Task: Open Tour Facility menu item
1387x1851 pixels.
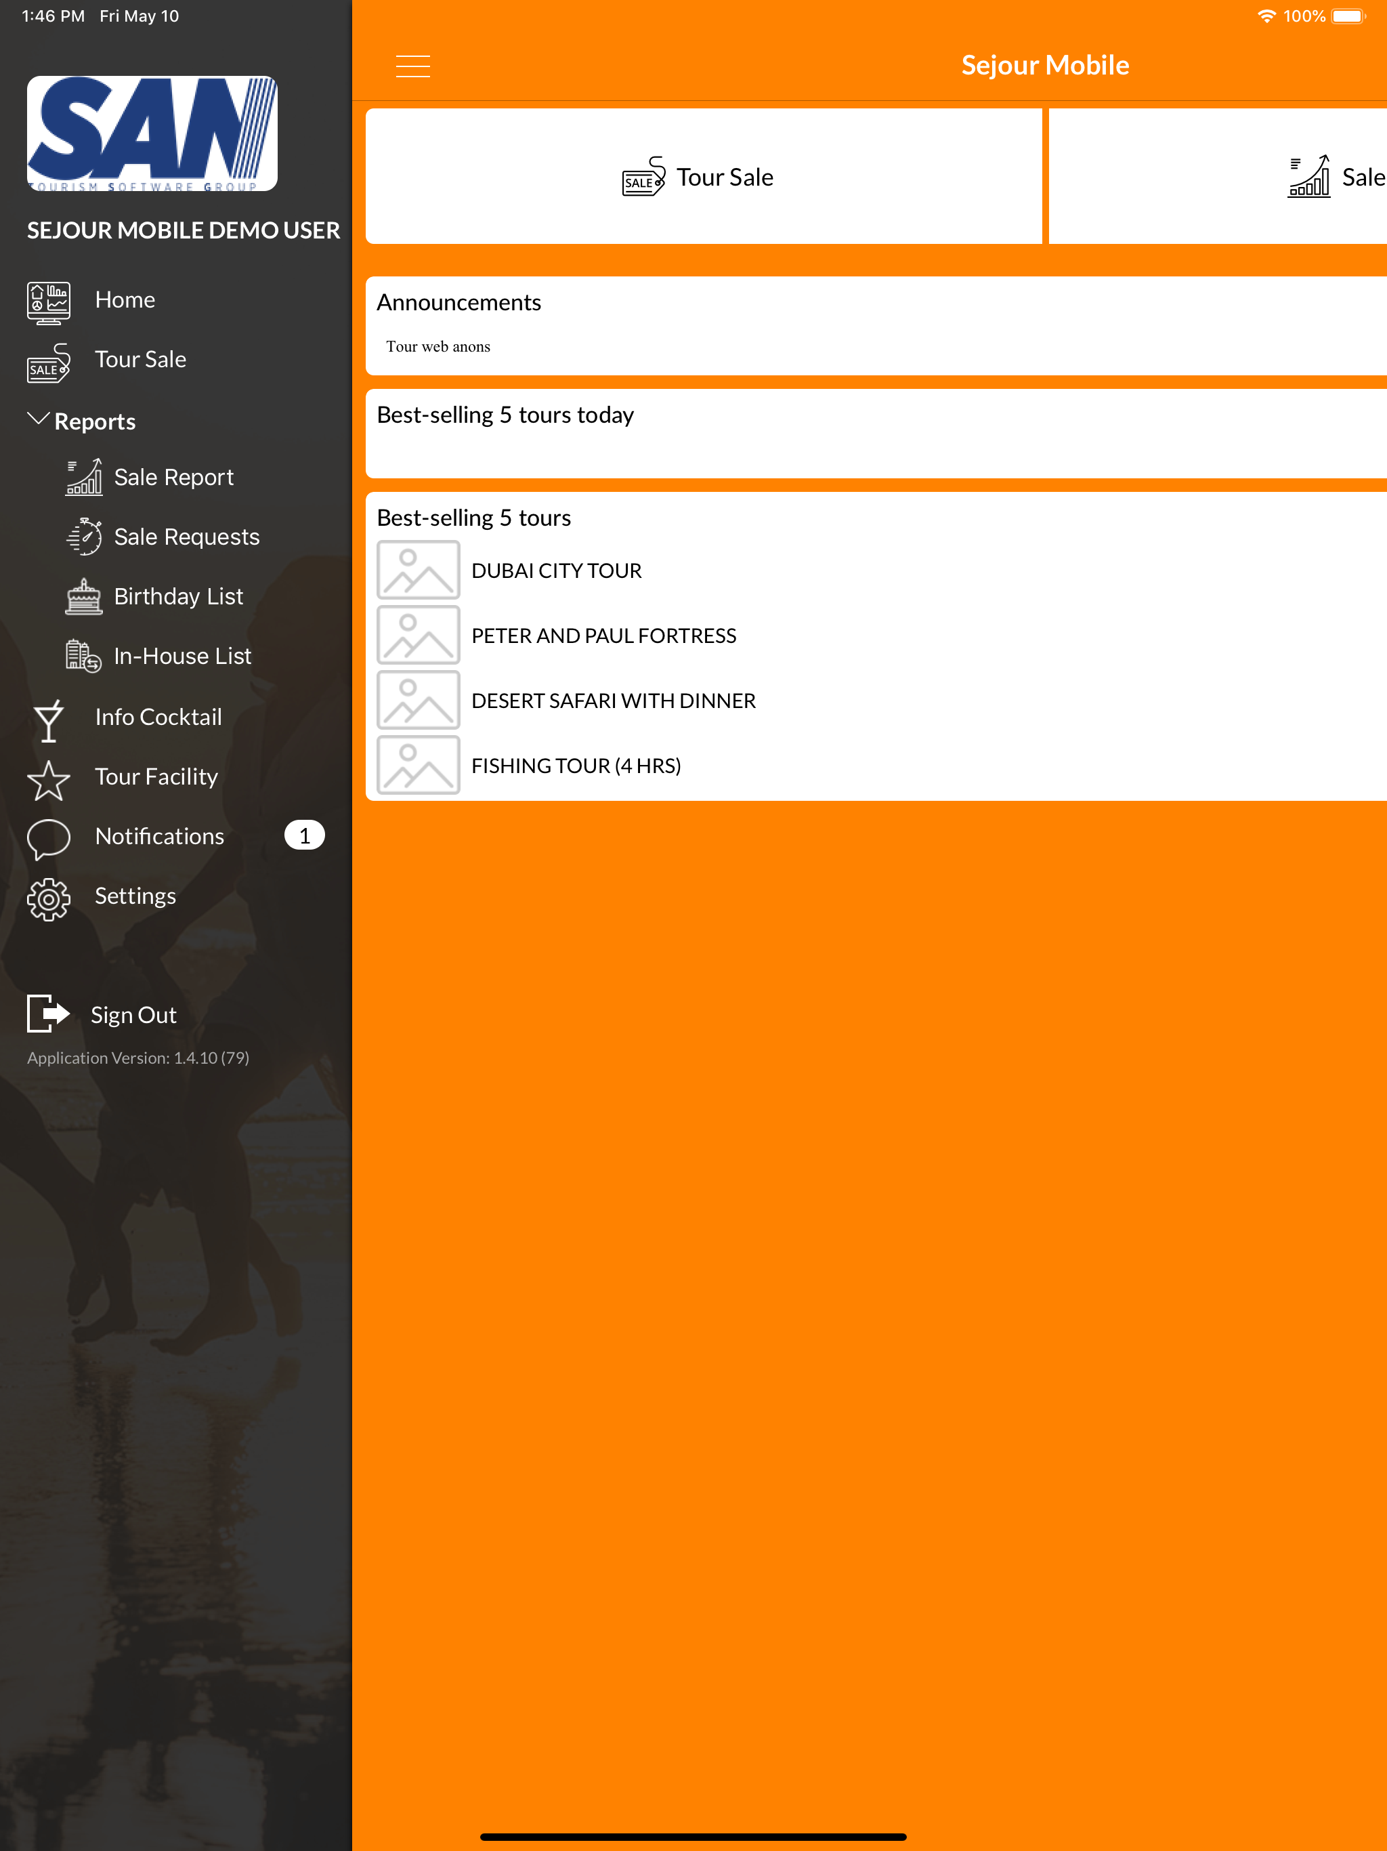Action: (x=156, y=776)
